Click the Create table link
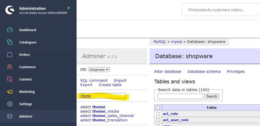260x126 pixels. tap(110, 85)
